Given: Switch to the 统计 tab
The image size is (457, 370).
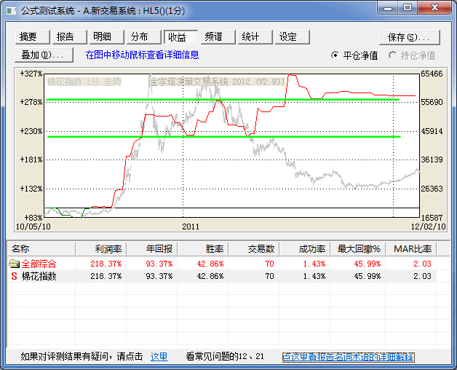Looking at the screenshot, I should [x=255, y=37].
